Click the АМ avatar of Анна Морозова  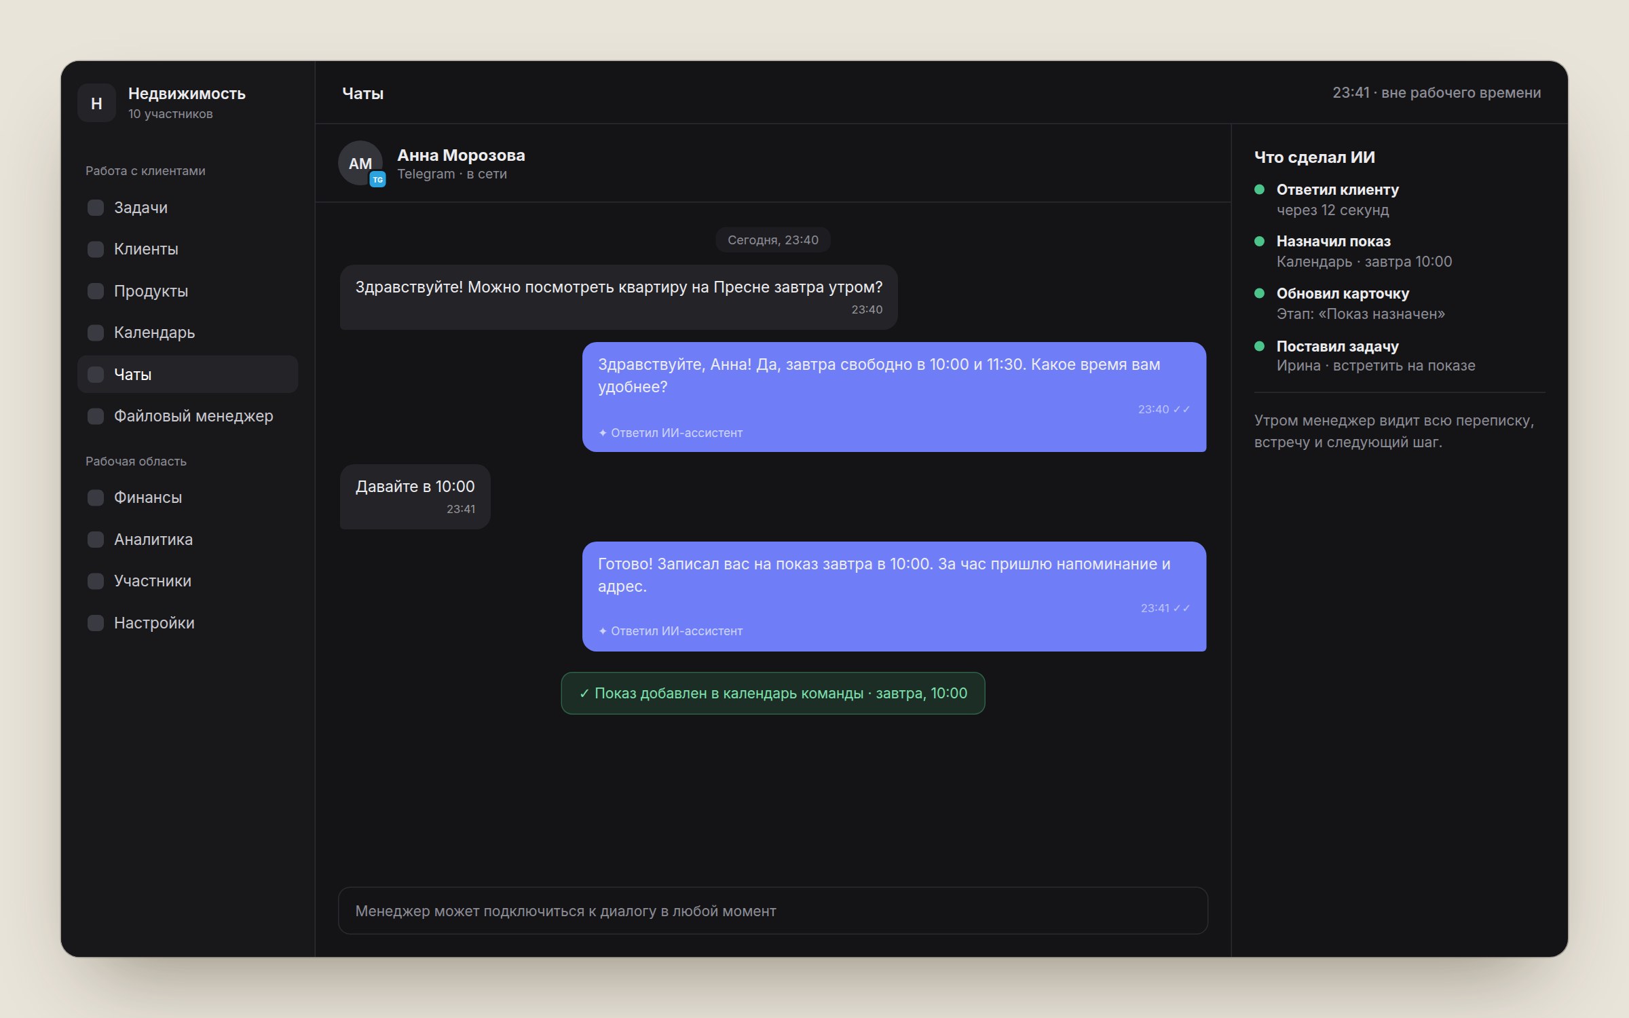tap(360, 163)
